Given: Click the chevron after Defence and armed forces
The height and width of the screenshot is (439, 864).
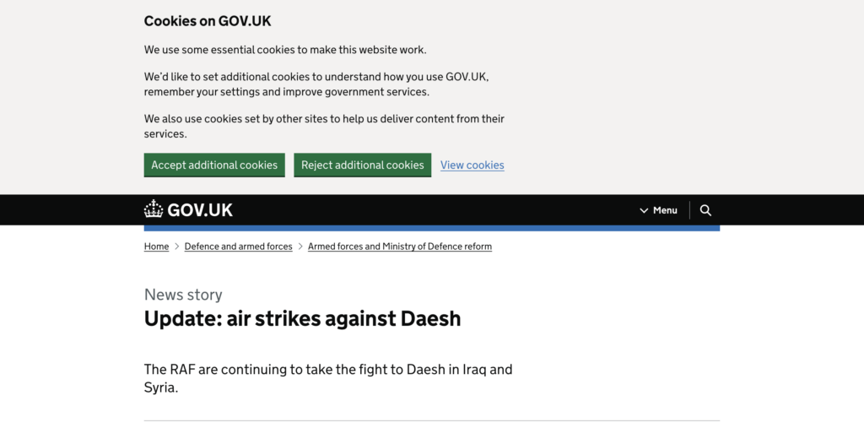Looking at the screenshot, I should coord(300,247).
